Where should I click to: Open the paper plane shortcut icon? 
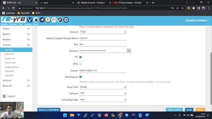pyautogui.click(x=42, y=20)
